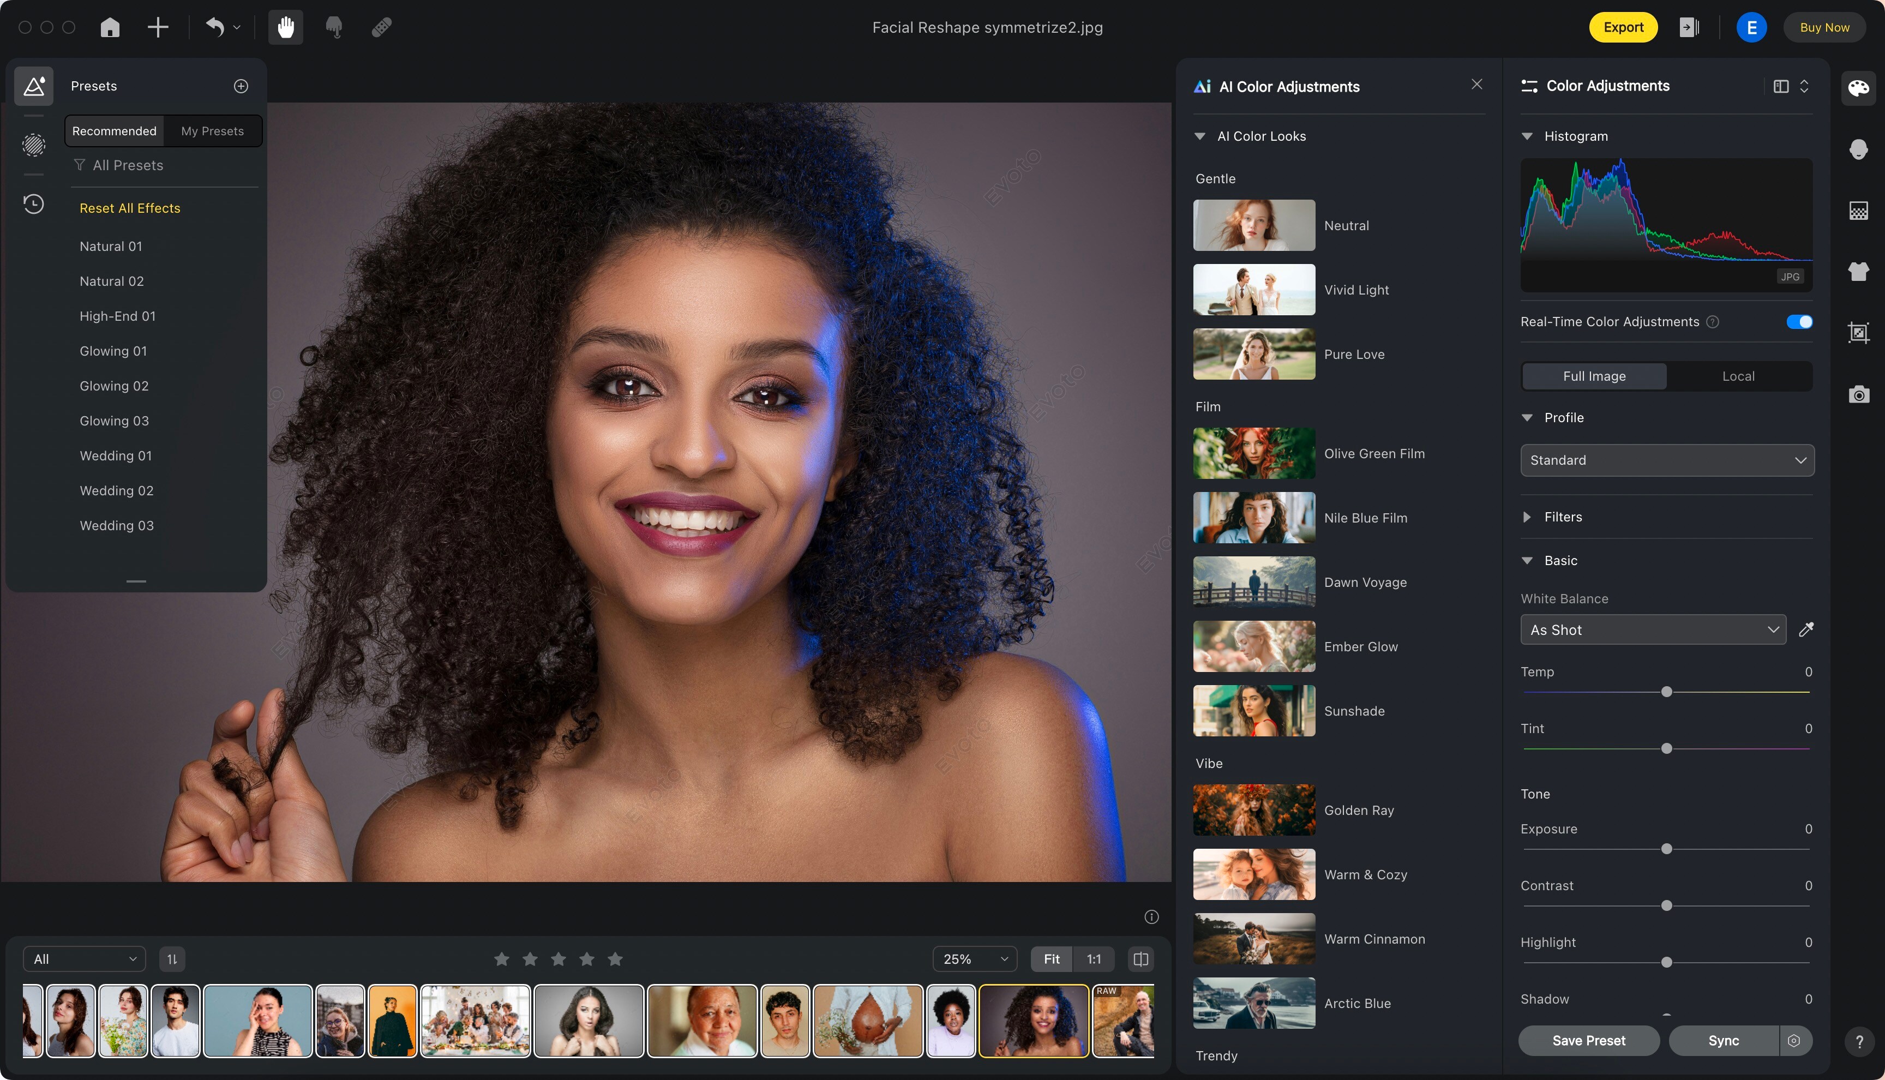Screen dimensions: 1885x1080
Task: Apply the Wedding 03 preset
Action: (x=116, y=525)
